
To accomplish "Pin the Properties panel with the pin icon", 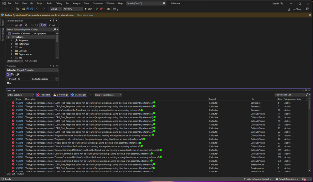I will [x=53, y=66].
